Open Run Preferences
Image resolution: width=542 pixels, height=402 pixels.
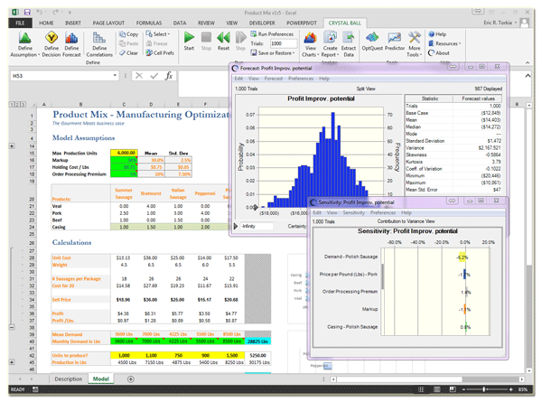pyautogui.click(x=272, y=33)
